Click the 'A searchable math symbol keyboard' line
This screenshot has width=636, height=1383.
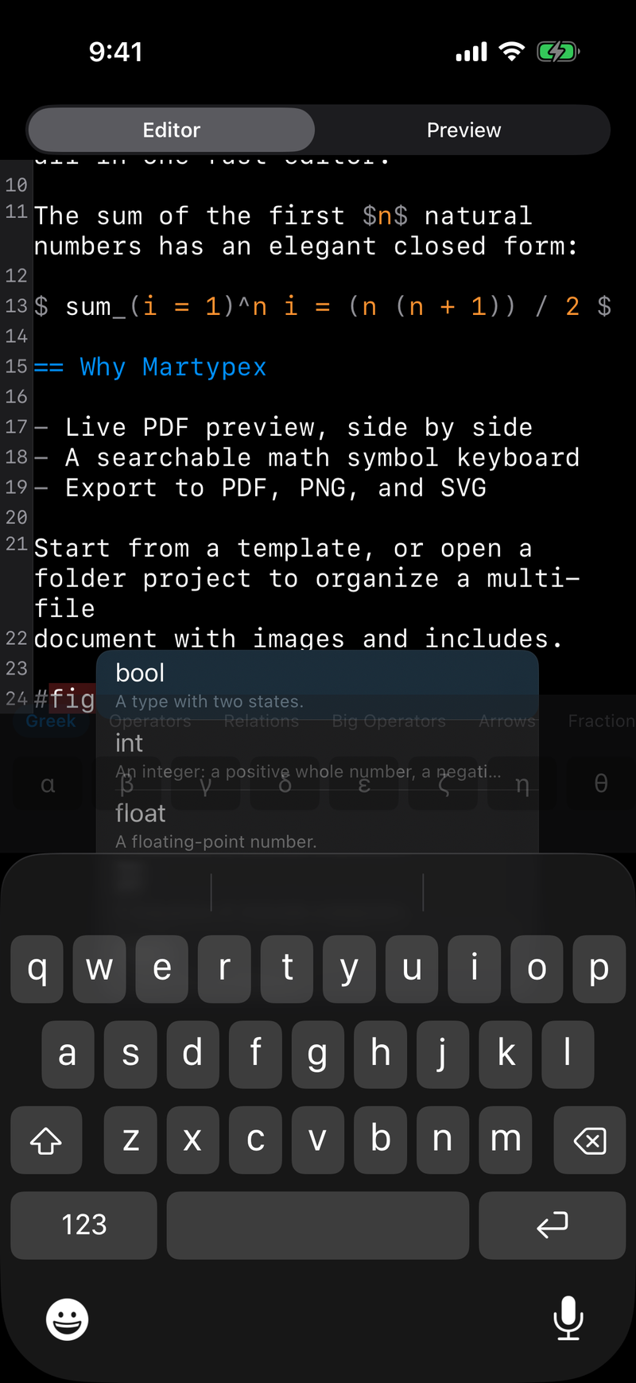307,457
